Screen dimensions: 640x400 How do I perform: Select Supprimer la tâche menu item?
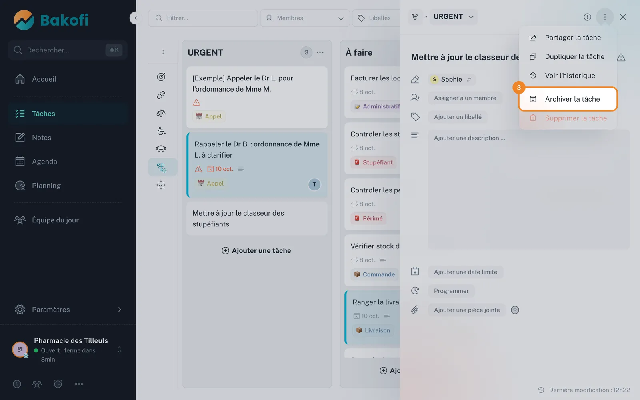(x=568, y=118)
